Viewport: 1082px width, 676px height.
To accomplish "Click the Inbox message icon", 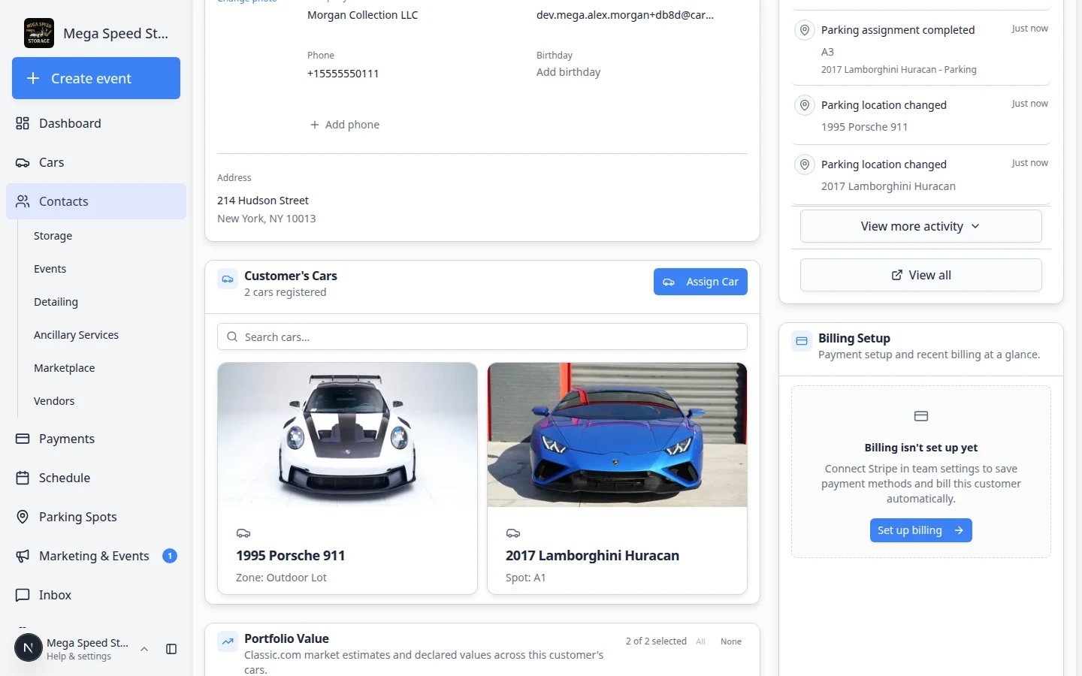I will (23, 595).
